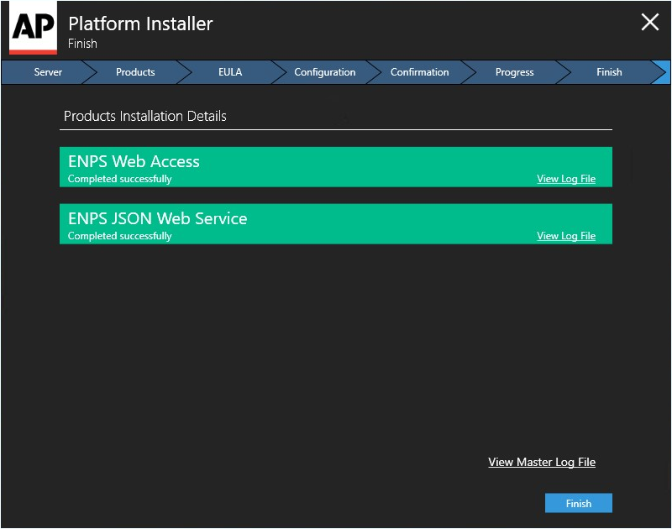This screenshot has height=529, width=672.
Task: Click the blue Finish button
Action: [579, 503]
